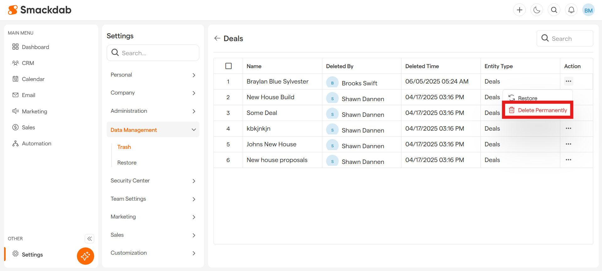Open Automation in main menu
The width and height of the screenshot is (602, 271).
(32, 143)
